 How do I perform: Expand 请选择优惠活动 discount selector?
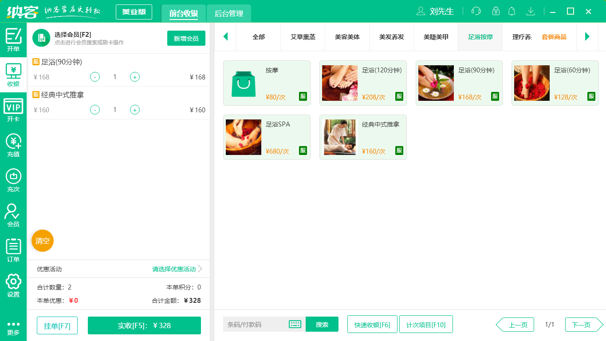(x=173, y=269)
